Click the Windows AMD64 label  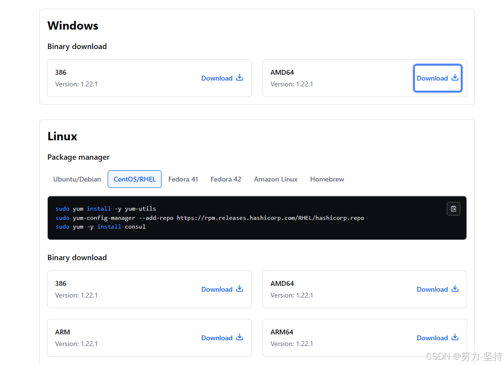(282, 72)
